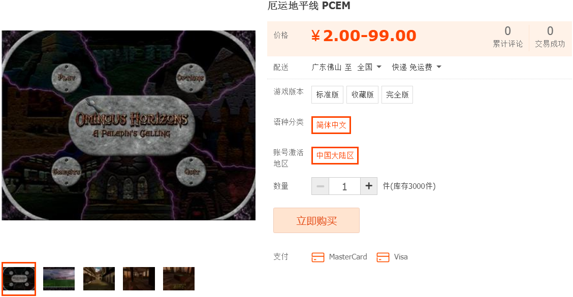Select the 标准版 game edition
573x297 pixels.
click(328, 94)
